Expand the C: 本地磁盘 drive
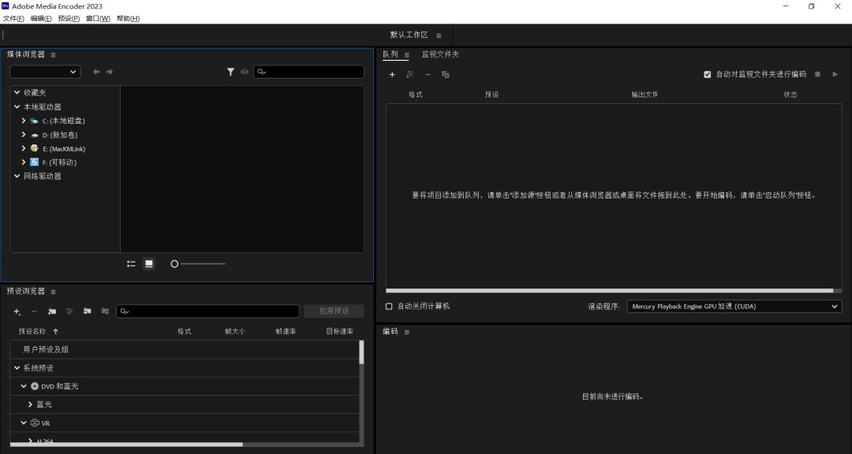This screenshot has height=454, width=852. click(x=23, y=121)
